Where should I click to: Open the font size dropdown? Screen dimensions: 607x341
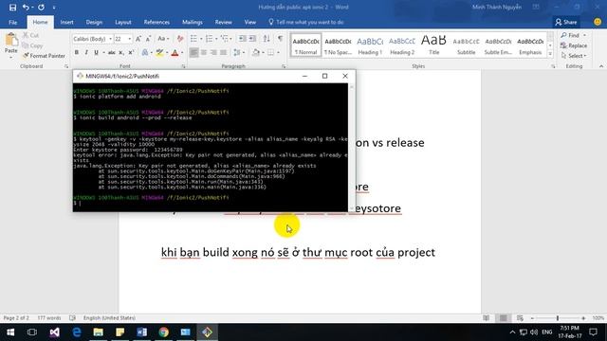tap(129, 39)
